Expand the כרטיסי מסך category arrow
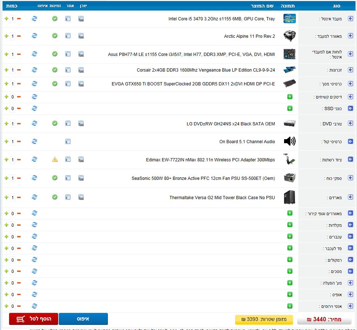 point(350,84)
